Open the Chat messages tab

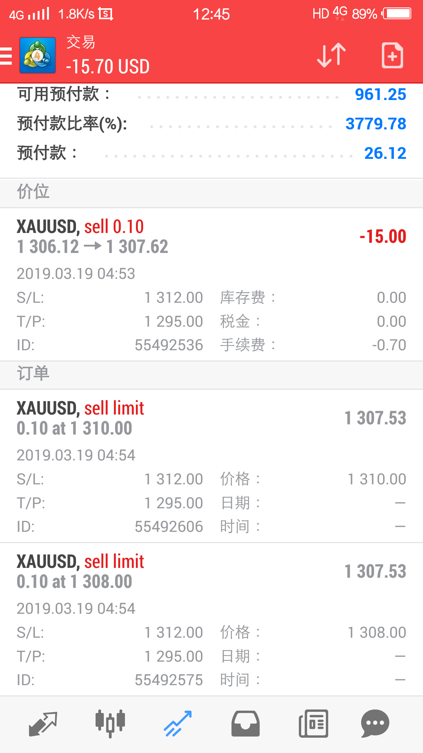click(x=375, y=724)
